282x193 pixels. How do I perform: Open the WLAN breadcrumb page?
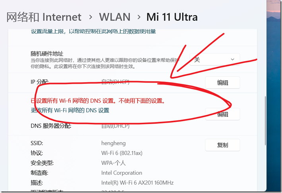click(115, 17)
